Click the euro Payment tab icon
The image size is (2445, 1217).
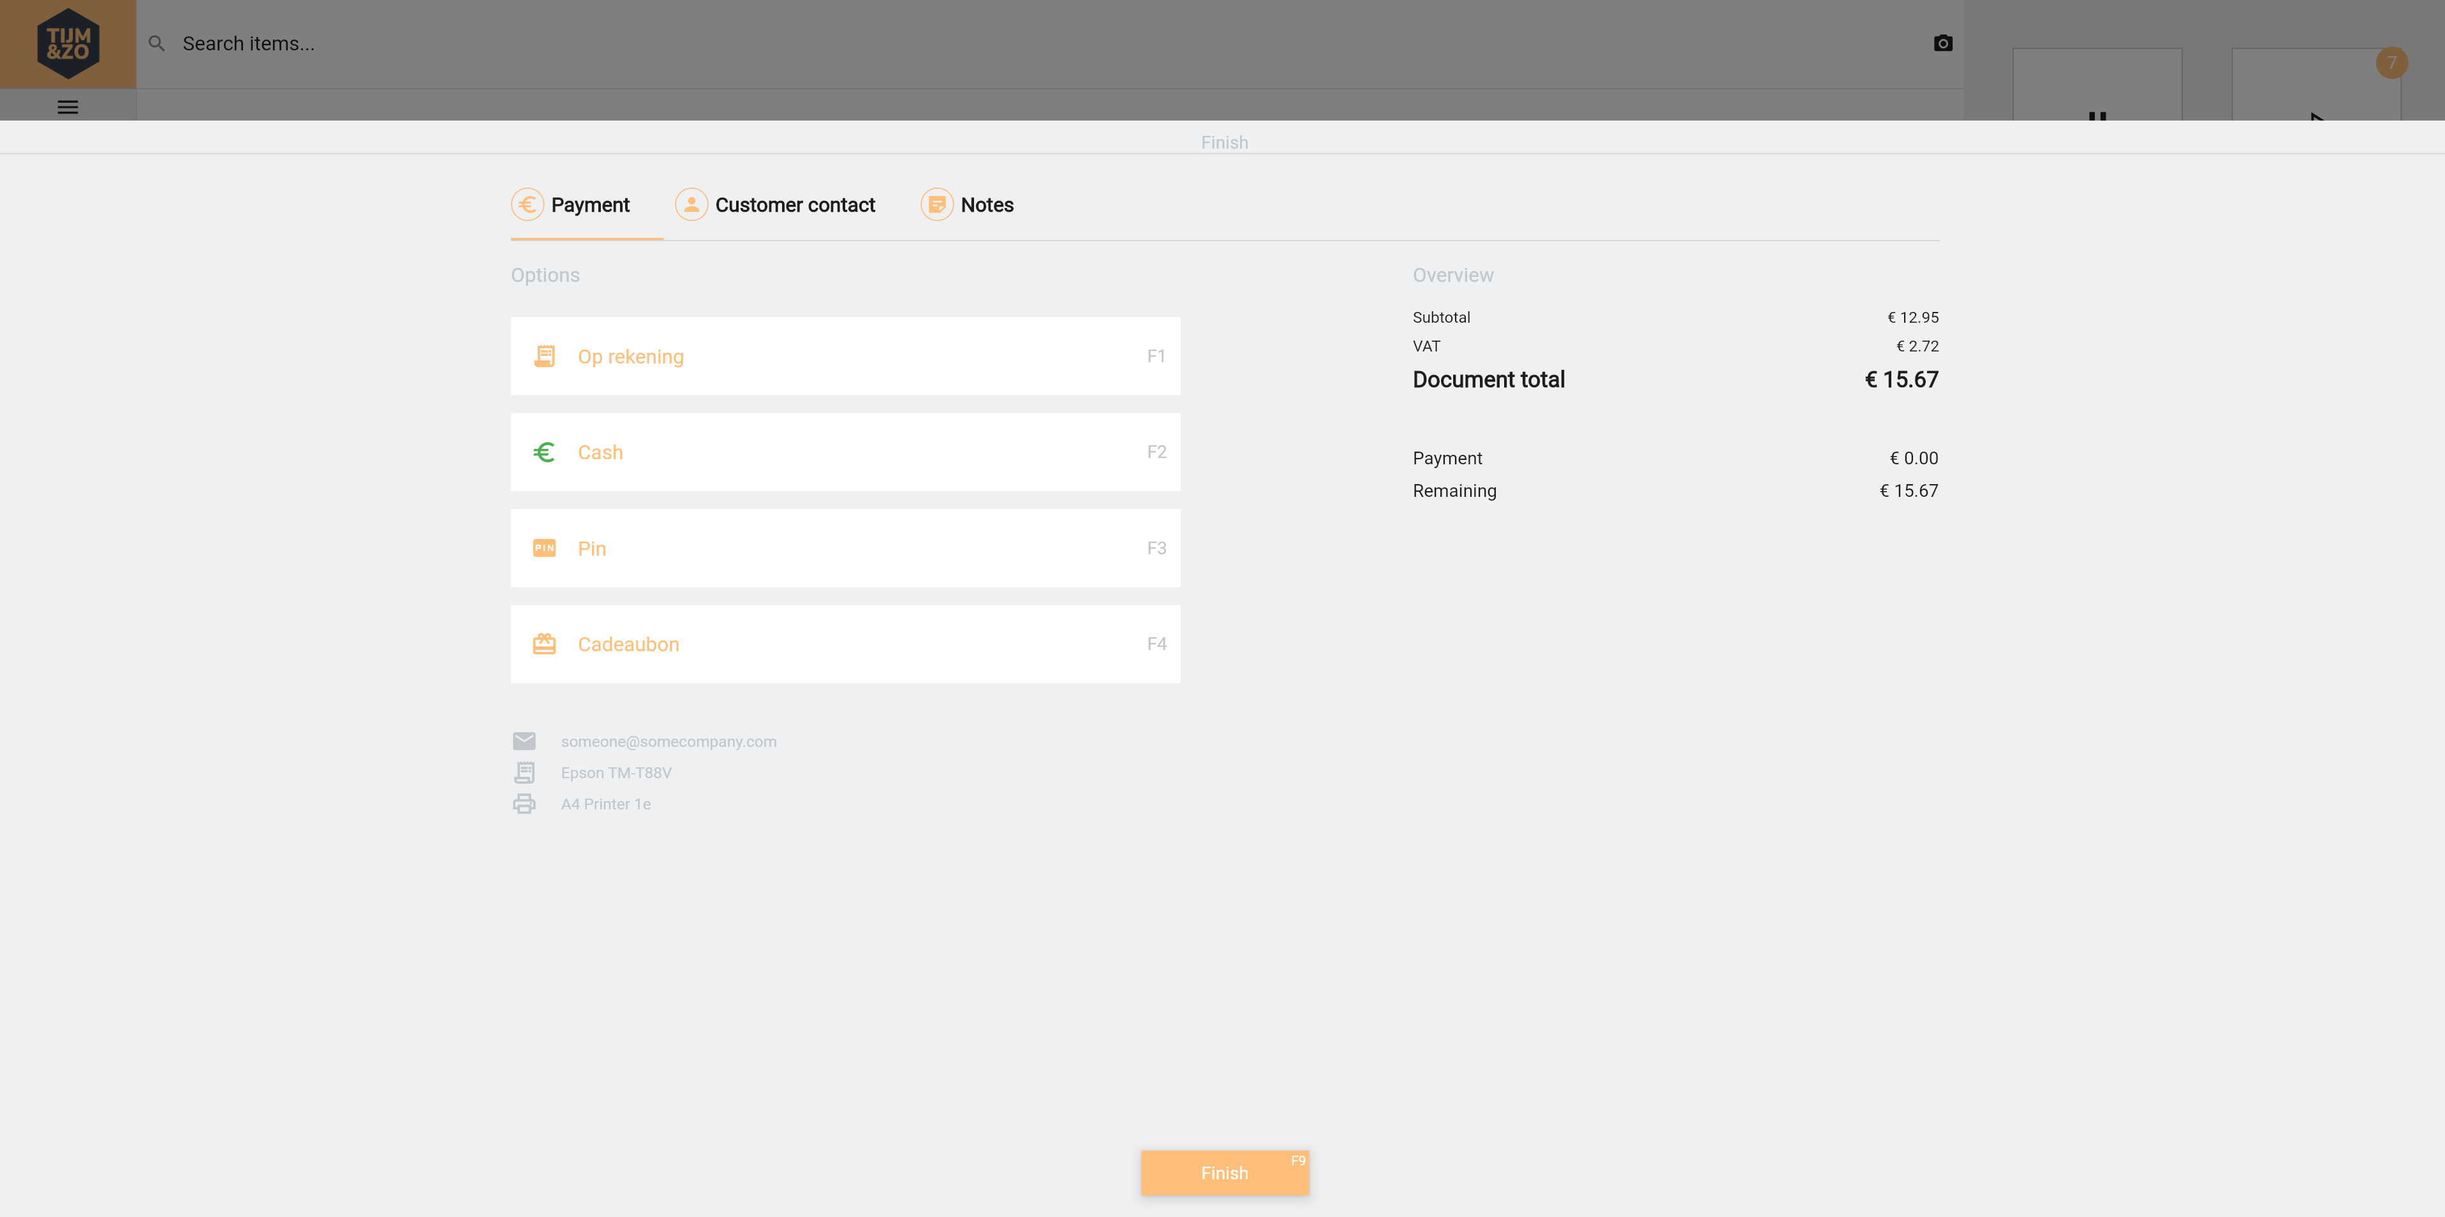click(x=527, y=204)
